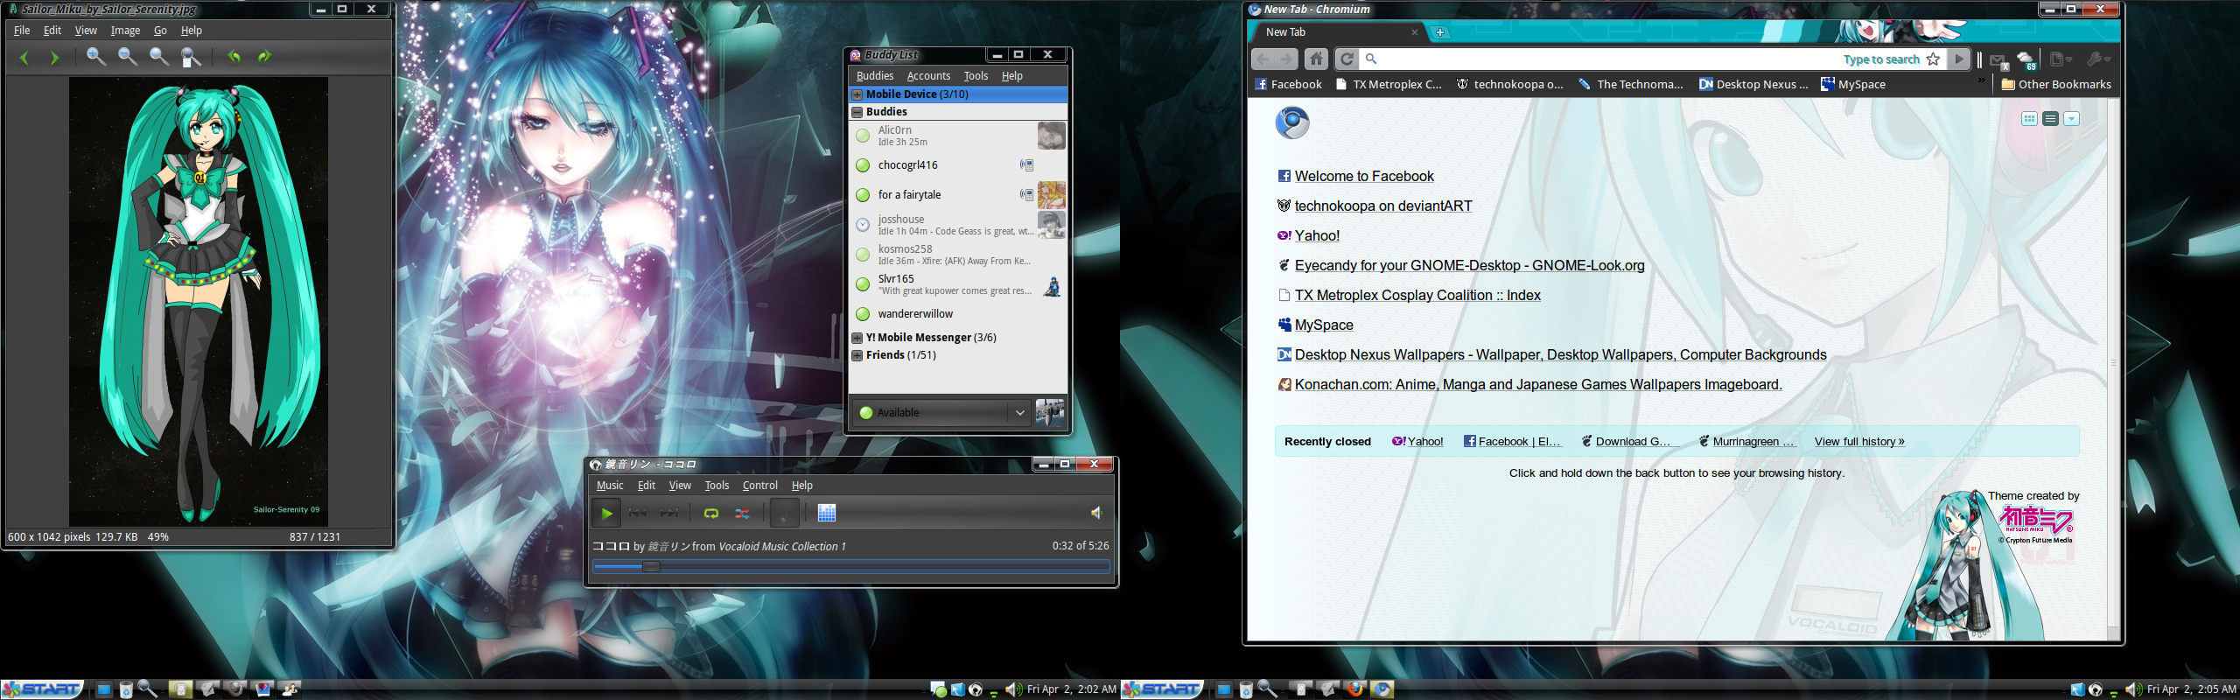Open the Available status dropdown
This screenshot has height=700, width=2240.
coord(941,412)
